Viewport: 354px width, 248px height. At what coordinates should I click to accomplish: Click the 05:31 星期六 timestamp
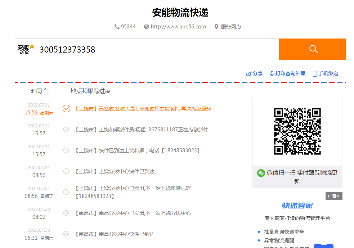(39, 238)
